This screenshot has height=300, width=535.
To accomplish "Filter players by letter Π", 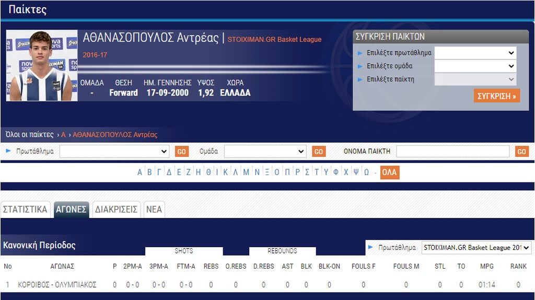I will [287, 172].
